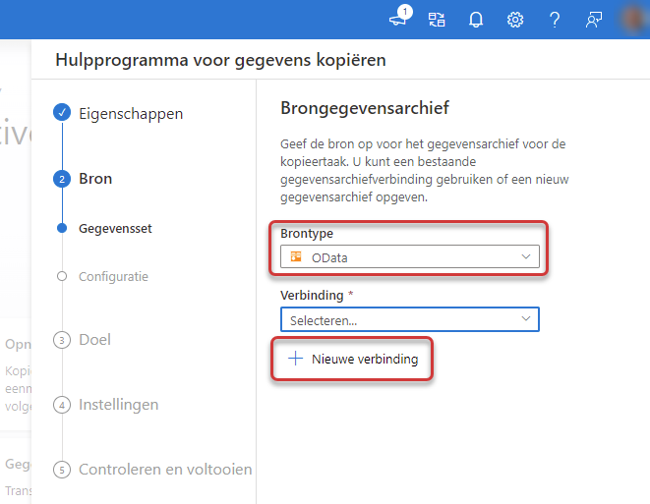The height and width of the screenshot is (504, 650).
Task: Click the OData source type icon
Action: [296, 256]
